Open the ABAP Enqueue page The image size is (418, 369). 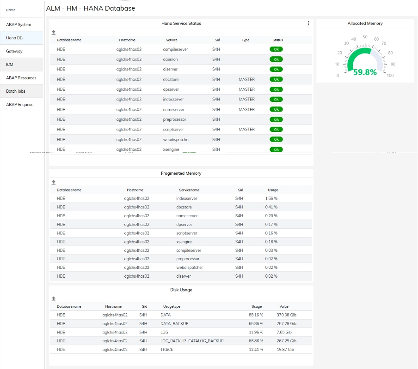(21, 104)
